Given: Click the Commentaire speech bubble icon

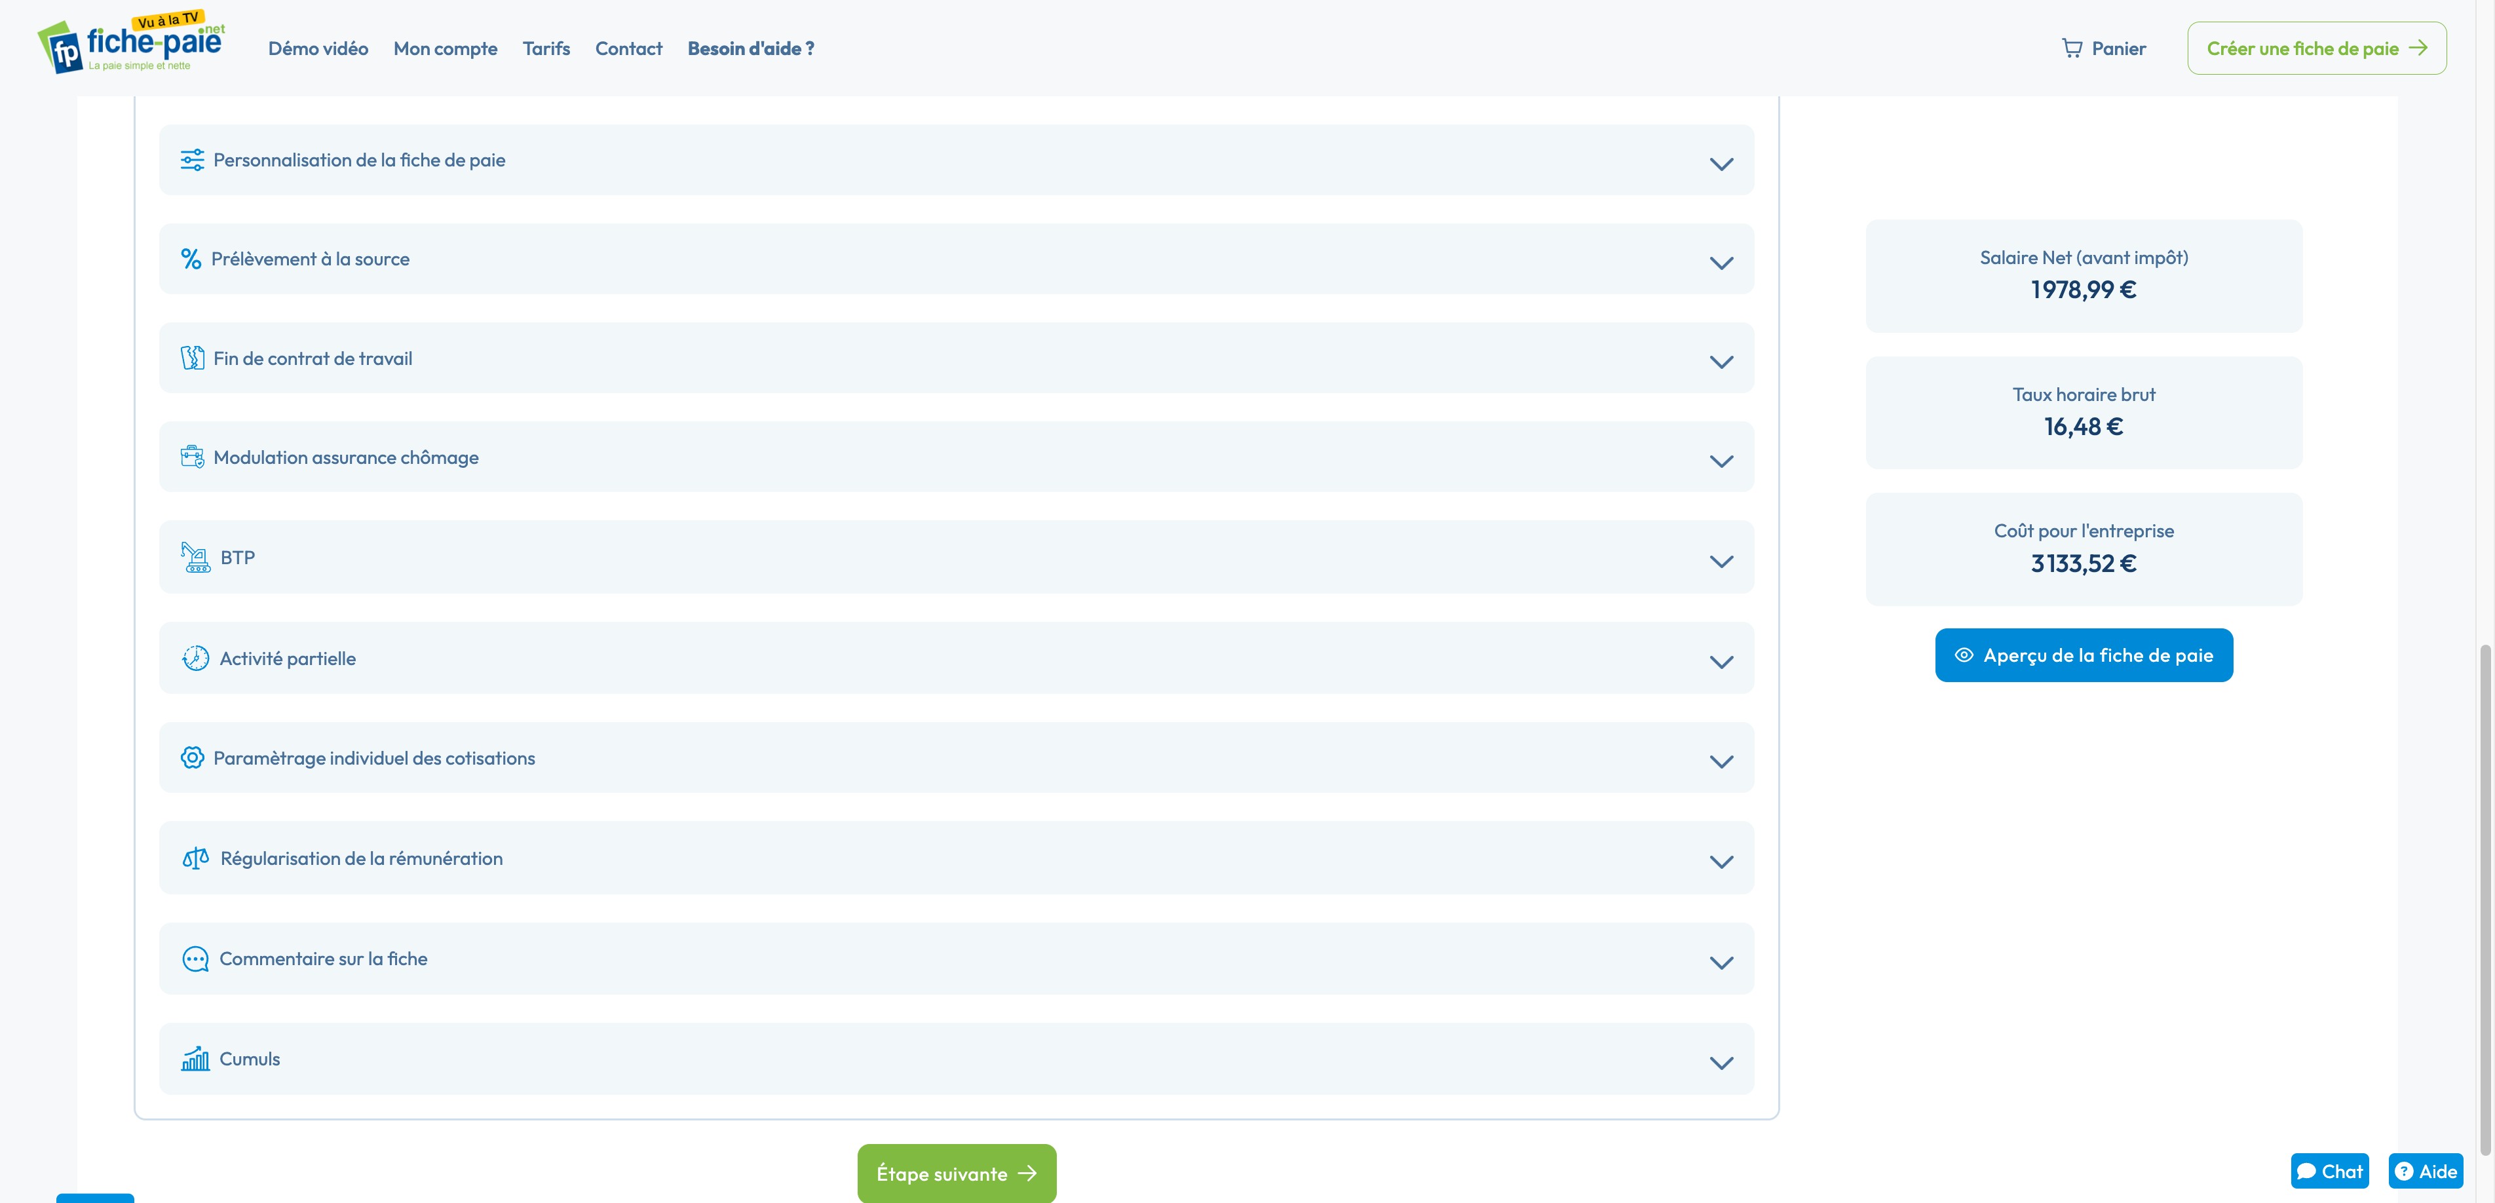Looking at the screenshot, I should coord(196,959).
